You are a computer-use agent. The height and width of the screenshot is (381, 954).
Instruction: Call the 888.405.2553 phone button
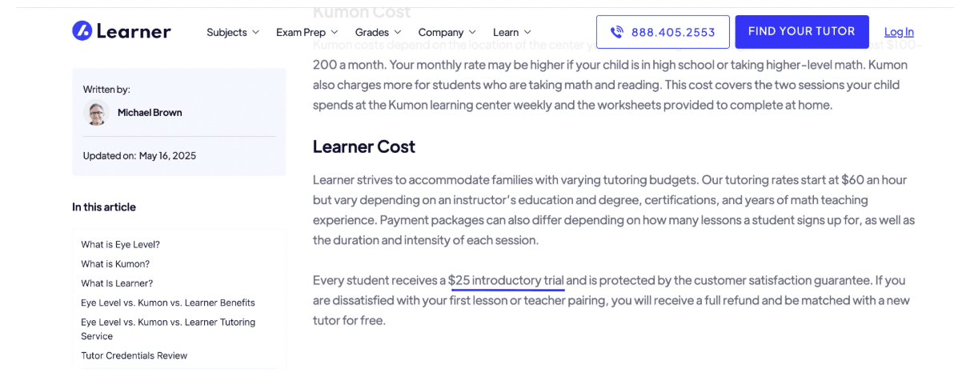point(663,32)
